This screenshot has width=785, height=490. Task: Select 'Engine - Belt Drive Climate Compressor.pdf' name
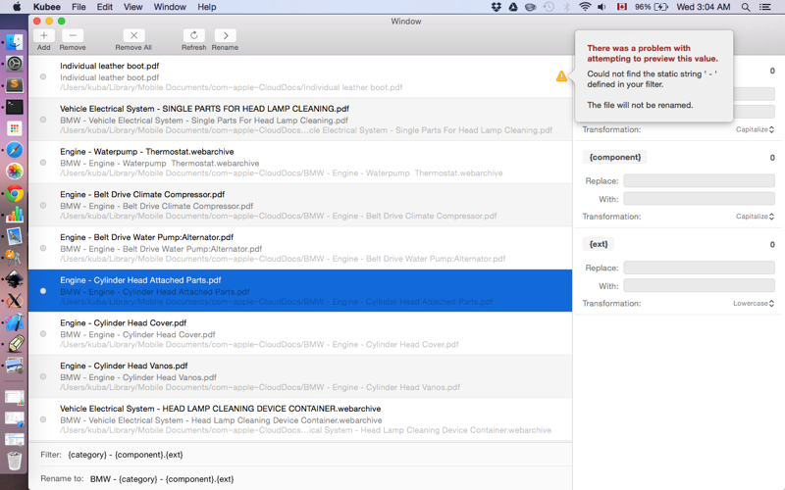142,194
